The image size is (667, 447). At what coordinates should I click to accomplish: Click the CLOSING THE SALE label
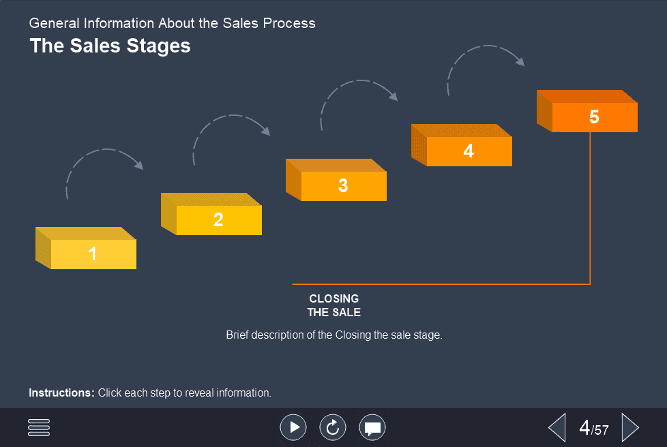coord(333,305)
